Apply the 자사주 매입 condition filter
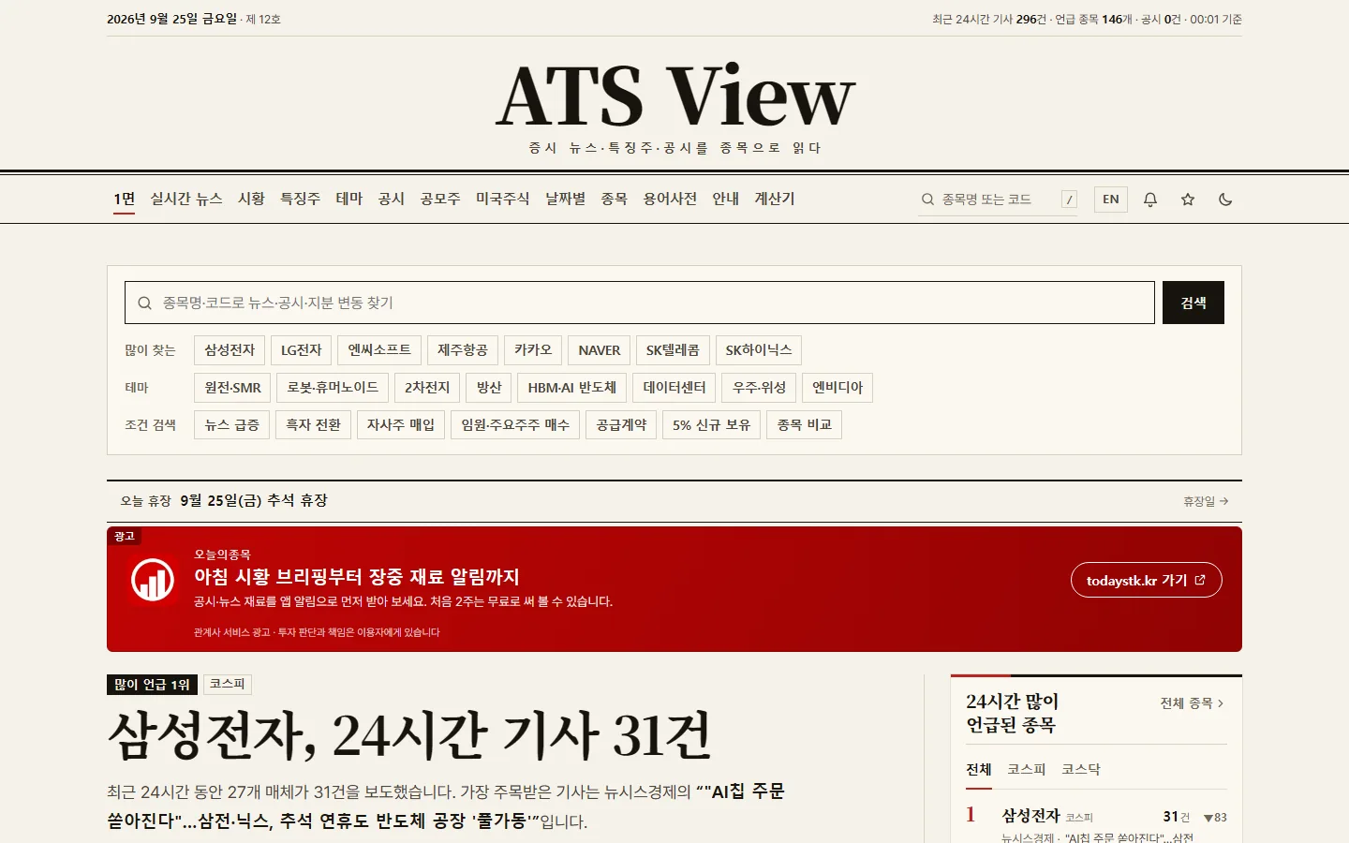The image size is (1349, 843). coord(401,425)
